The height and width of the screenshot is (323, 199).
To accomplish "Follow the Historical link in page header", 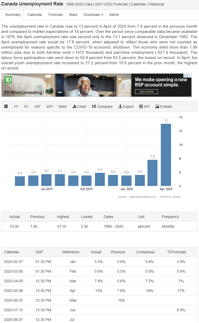I will (156, 4).
